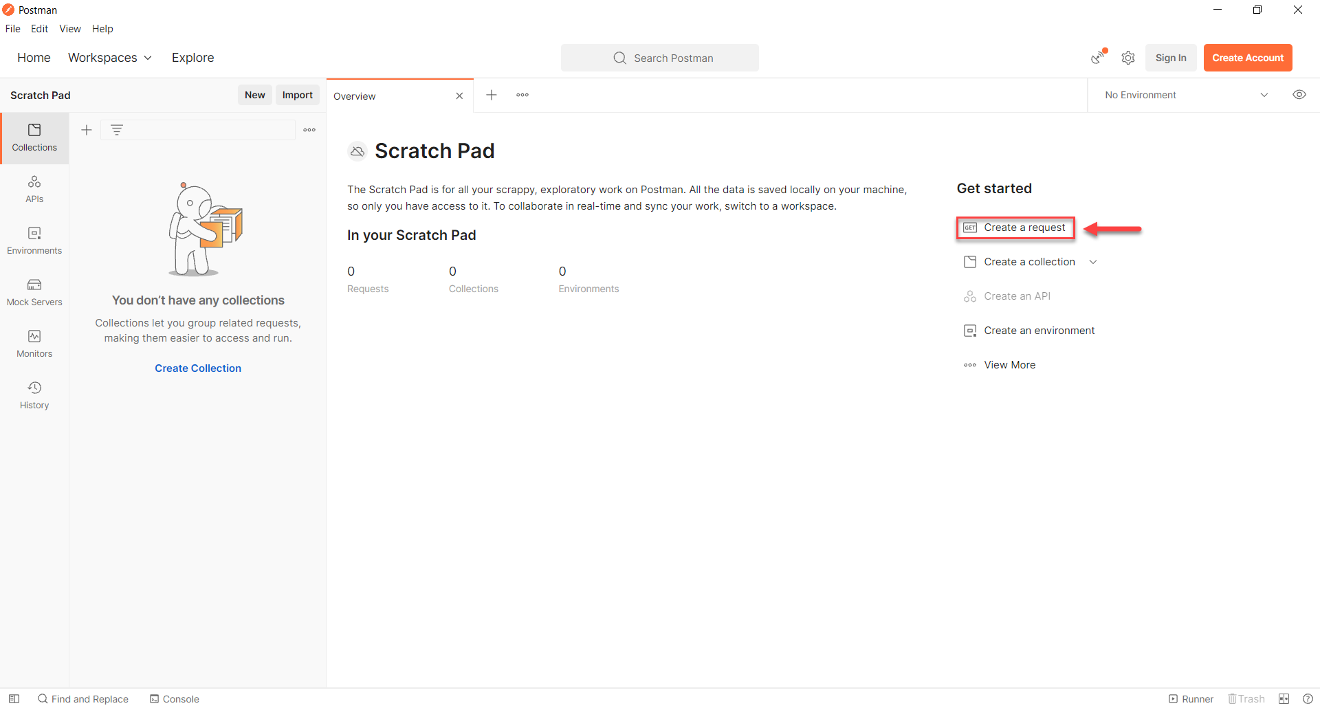Click the New button
The width and height of the screenshot is (1320, 708).
tap(255, 95)
